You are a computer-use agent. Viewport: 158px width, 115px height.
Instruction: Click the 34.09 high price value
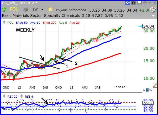107,10
